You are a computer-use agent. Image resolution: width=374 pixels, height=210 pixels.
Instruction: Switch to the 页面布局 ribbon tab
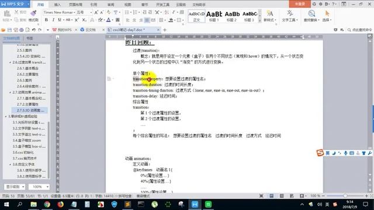coord(75,5)
